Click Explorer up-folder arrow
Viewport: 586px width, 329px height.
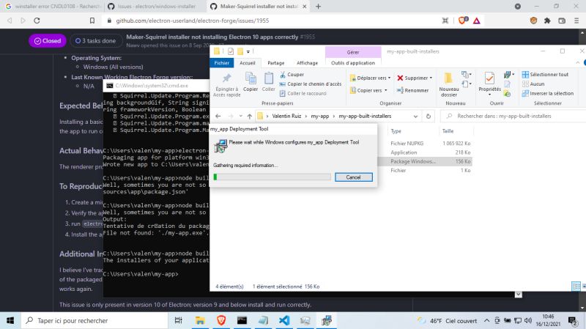[x=250, y=117]
